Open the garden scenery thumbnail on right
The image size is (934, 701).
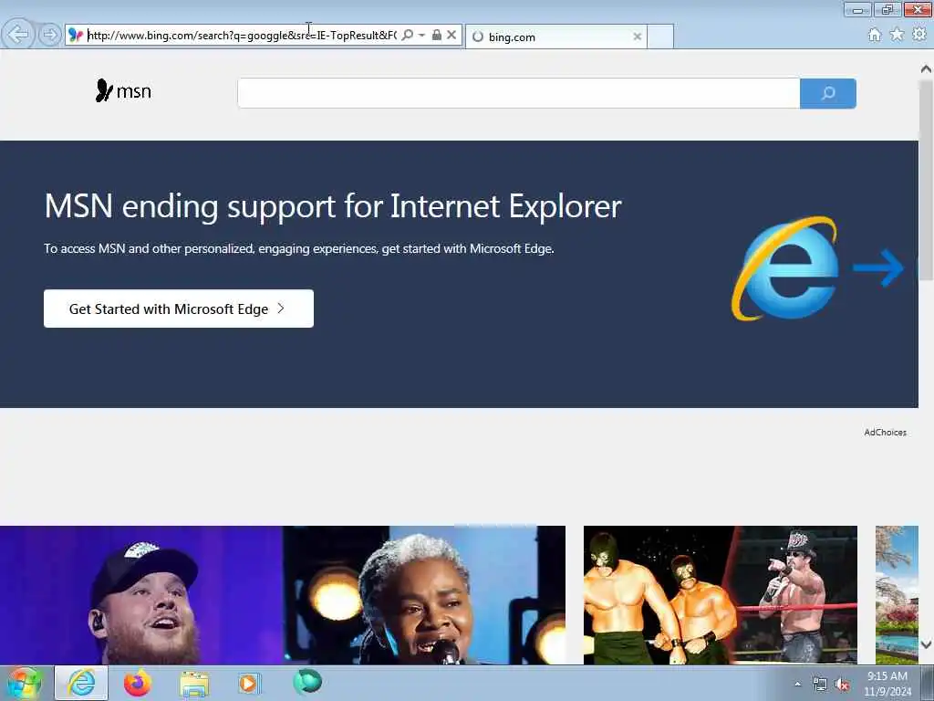pos(897,595)
